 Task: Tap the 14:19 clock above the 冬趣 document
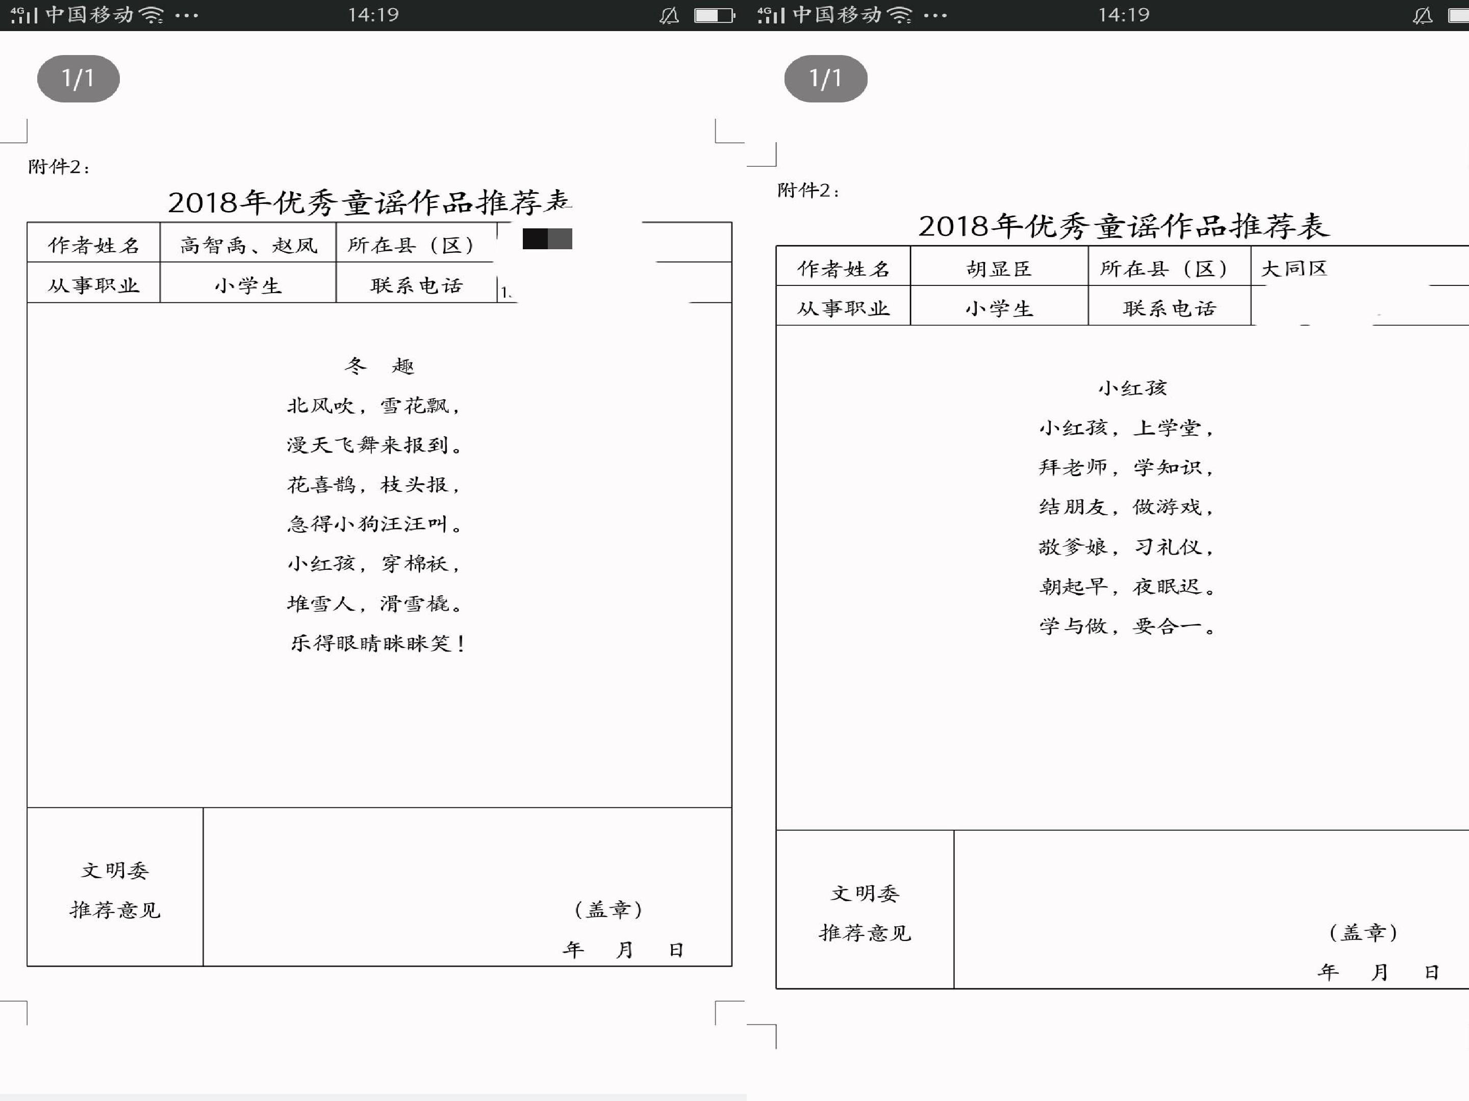pyautogui.click(x=373, y=15)
